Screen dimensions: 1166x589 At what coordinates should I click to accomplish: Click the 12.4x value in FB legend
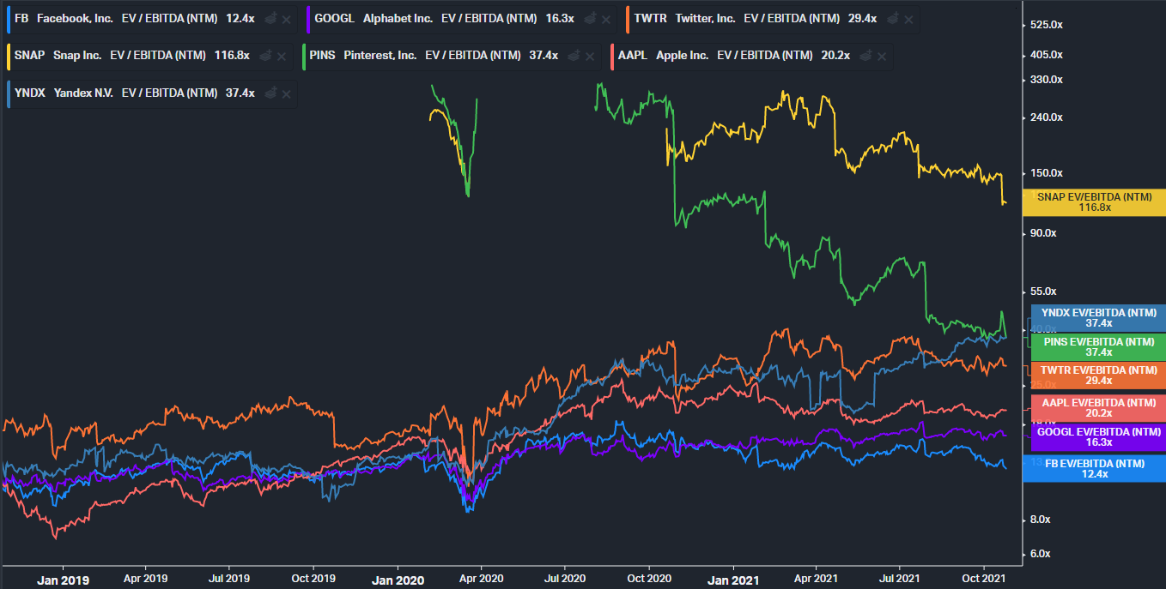[x=240, y=18]
